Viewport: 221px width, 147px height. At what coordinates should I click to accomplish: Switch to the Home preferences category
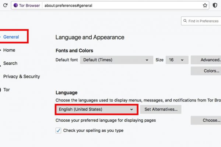(x=9, y=50)
